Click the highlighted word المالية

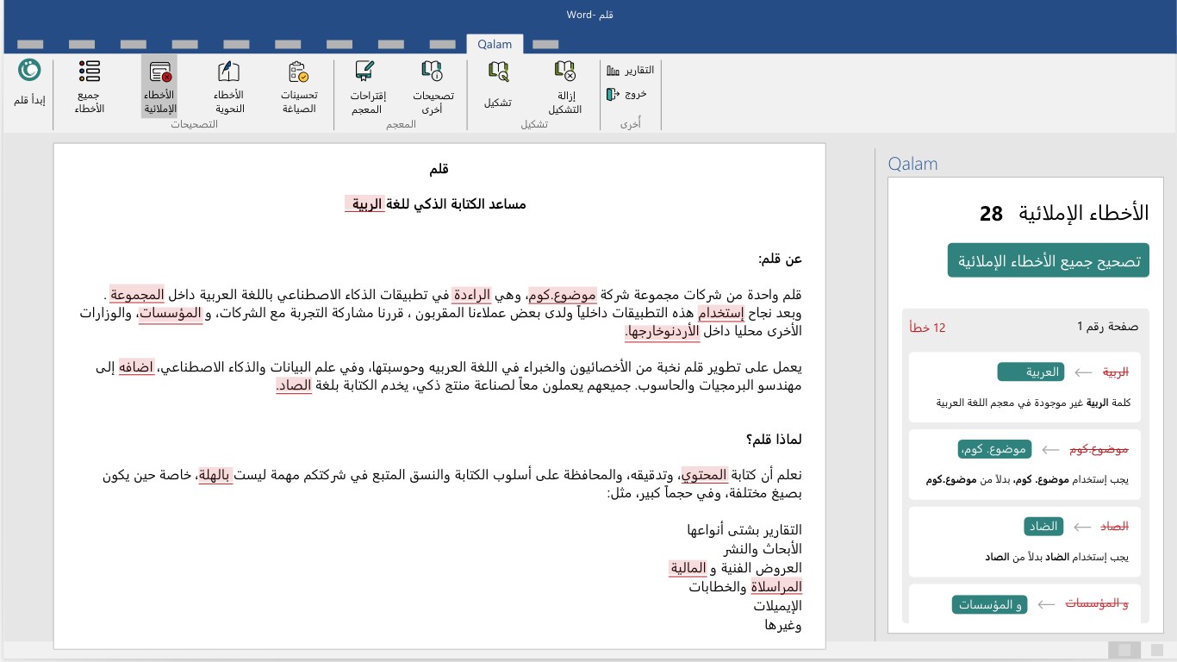click(x=688, y=568)
